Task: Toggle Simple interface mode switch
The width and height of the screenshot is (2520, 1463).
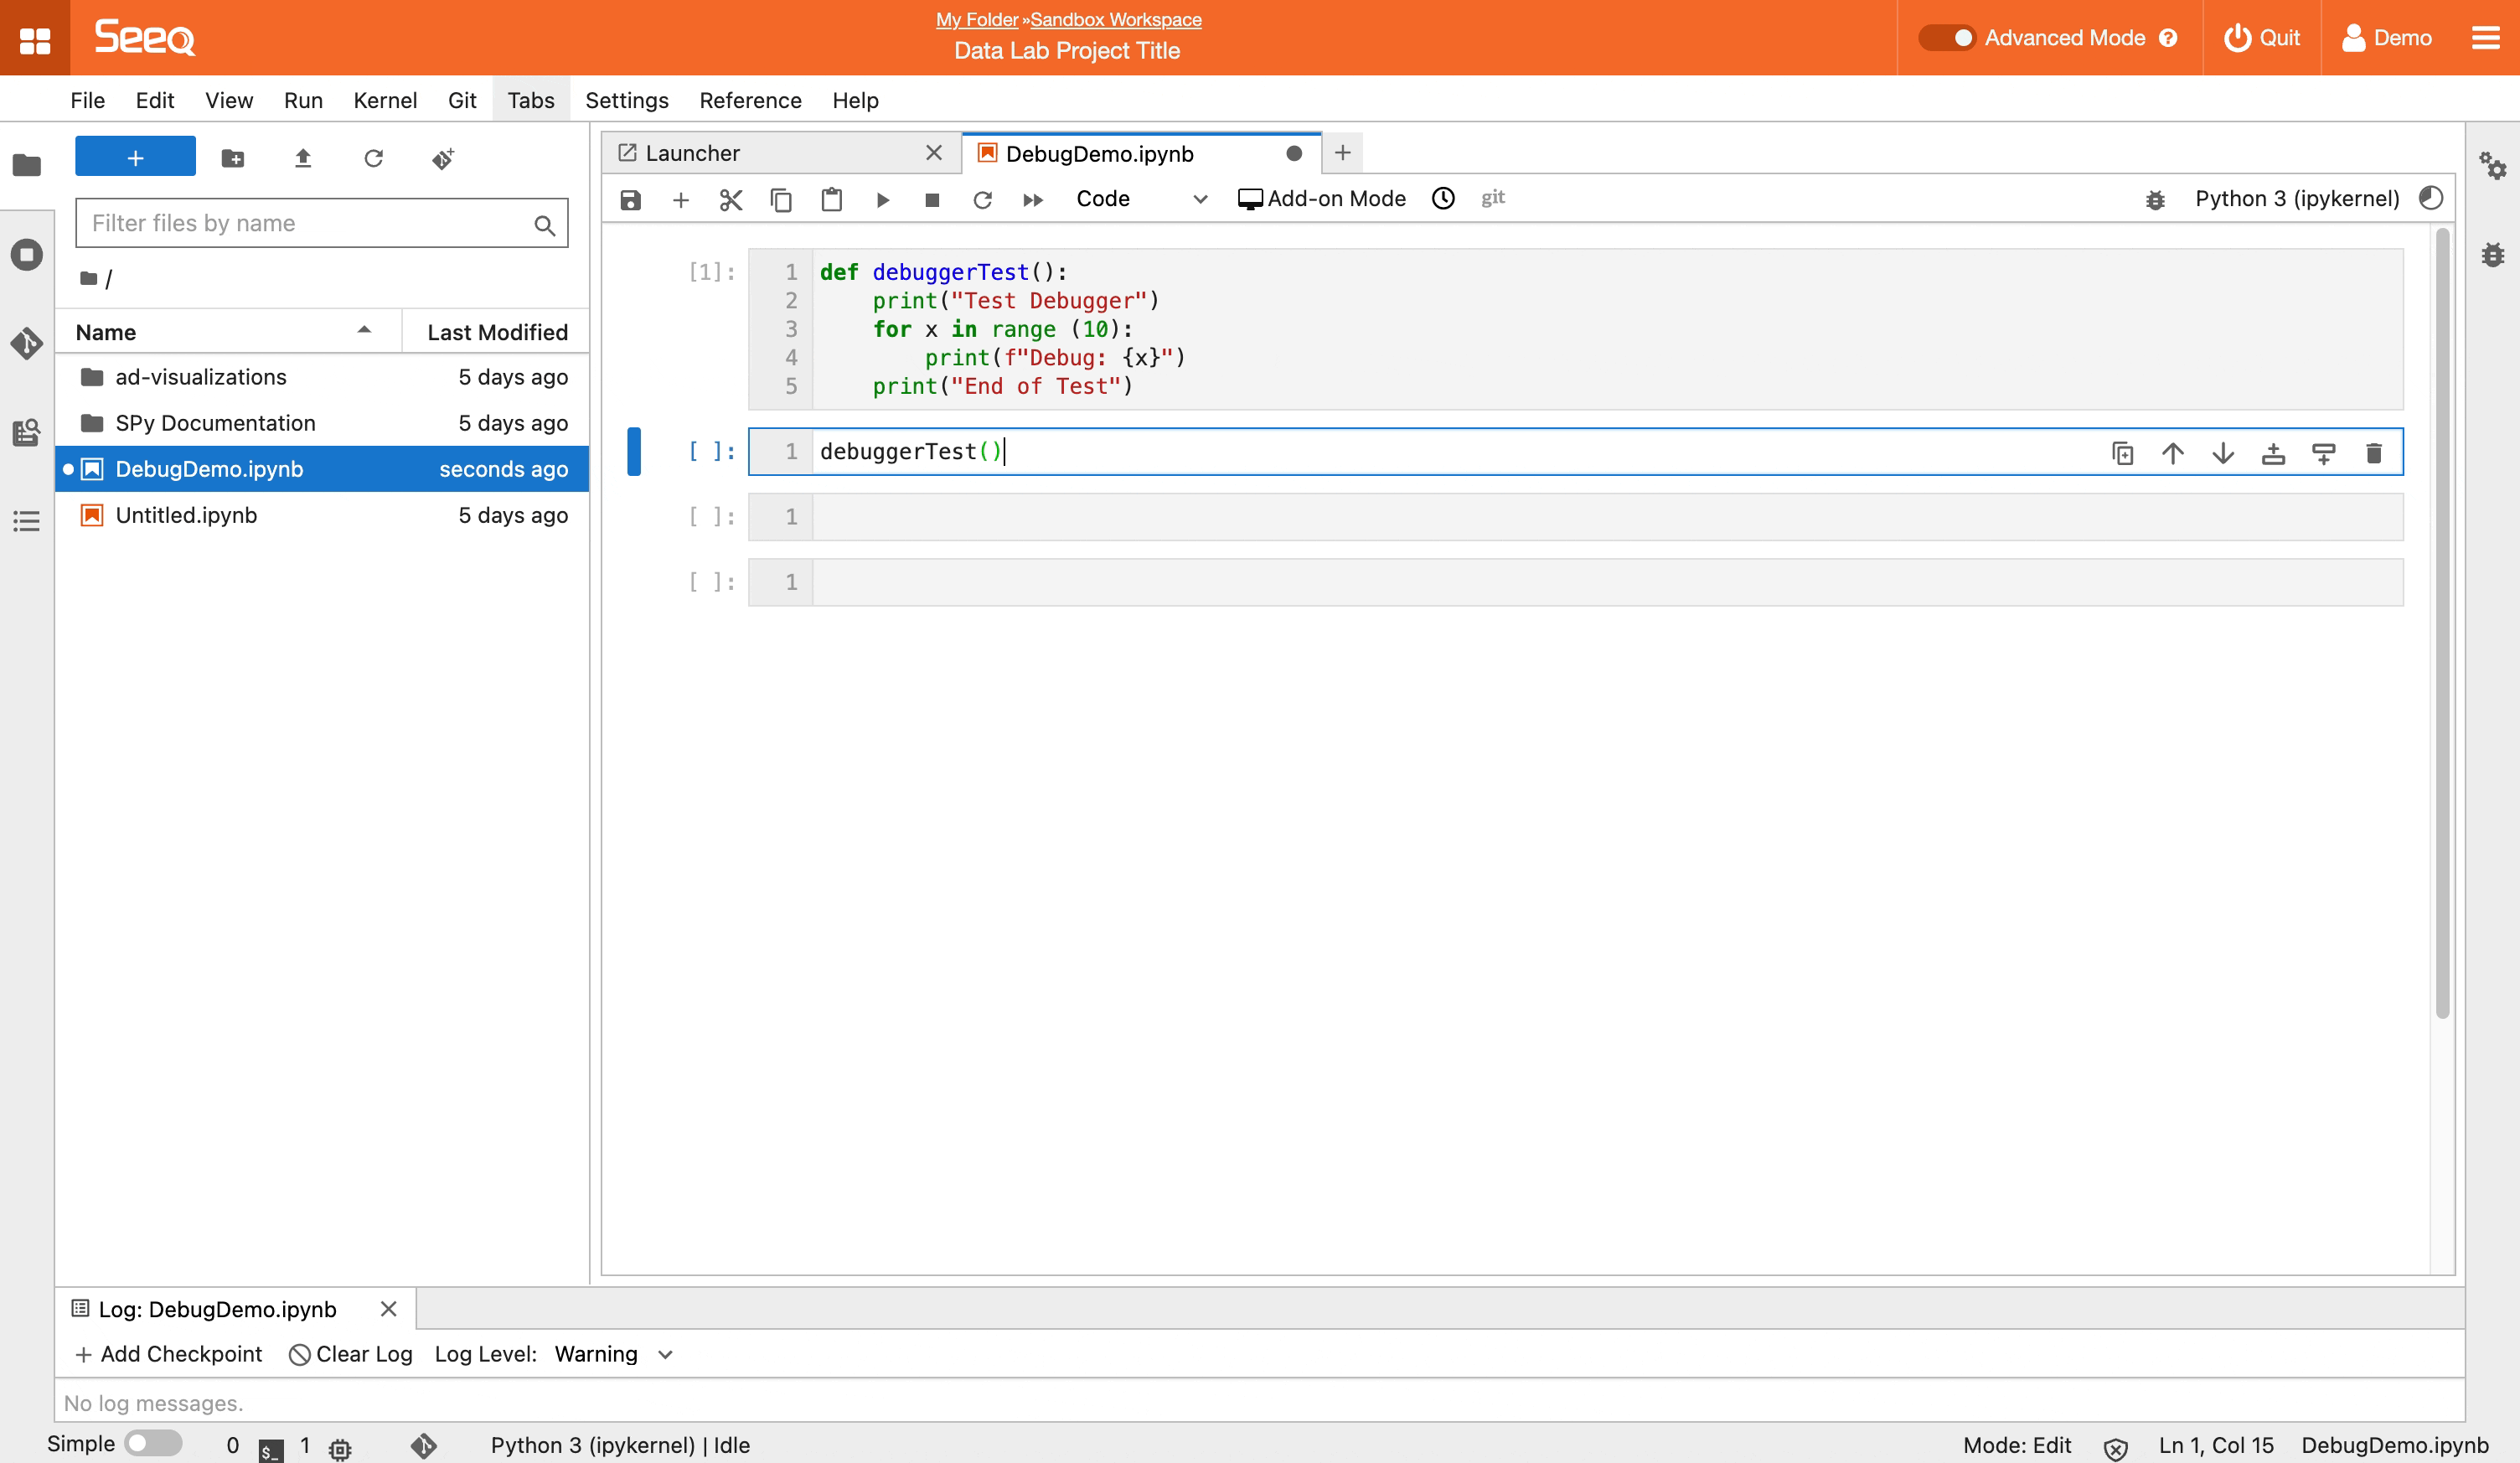Action: pos(153,1443)
